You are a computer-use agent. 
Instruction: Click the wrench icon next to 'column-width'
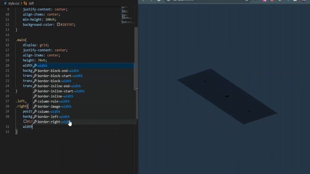point(35,112)
